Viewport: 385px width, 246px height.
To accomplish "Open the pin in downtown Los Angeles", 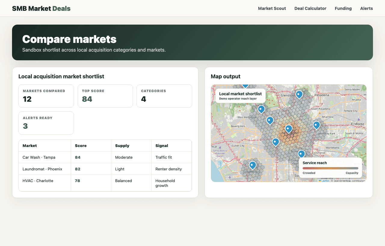I will [289, 129].
